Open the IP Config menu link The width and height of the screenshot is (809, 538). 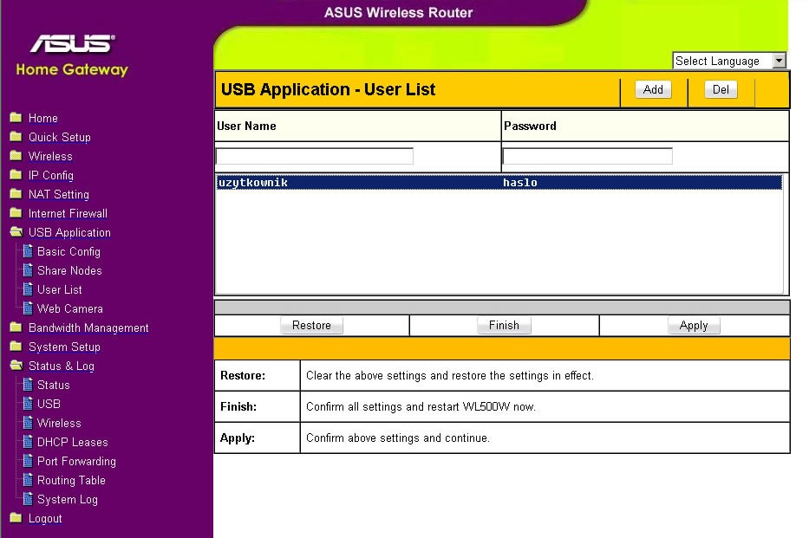click(x=51, y=175)
